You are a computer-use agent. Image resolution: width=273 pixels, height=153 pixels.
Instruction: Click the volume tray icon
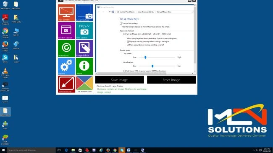pos(257,150)
